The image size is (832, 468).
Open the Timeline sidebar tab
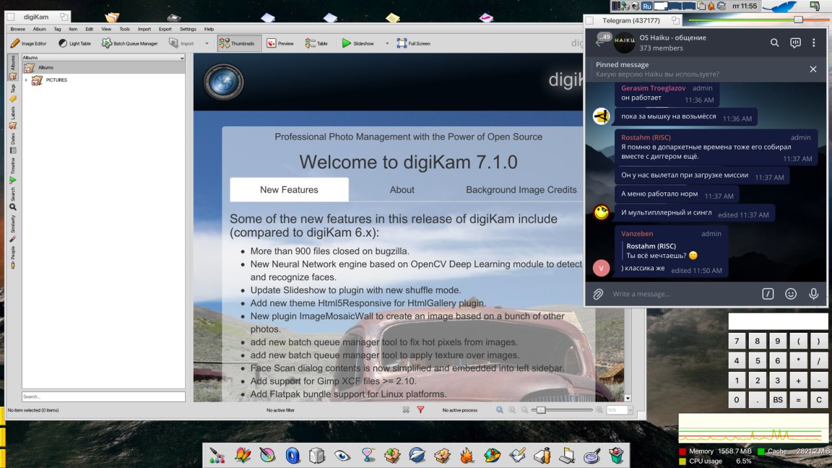[12, 170]
